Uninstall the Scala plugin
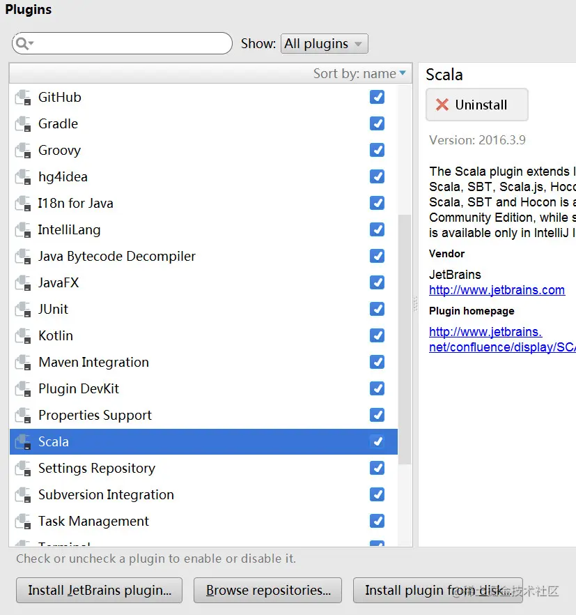The height and width of the screenshot is (615, 576). coord(477,105)
